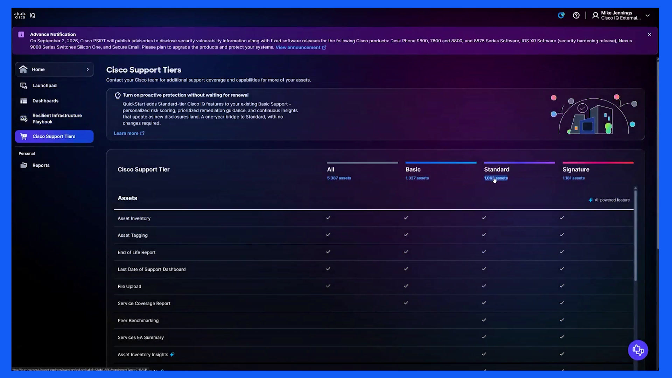The image size is (672, 378).
Task: Select the All tier column header
Action: (330, 169)
